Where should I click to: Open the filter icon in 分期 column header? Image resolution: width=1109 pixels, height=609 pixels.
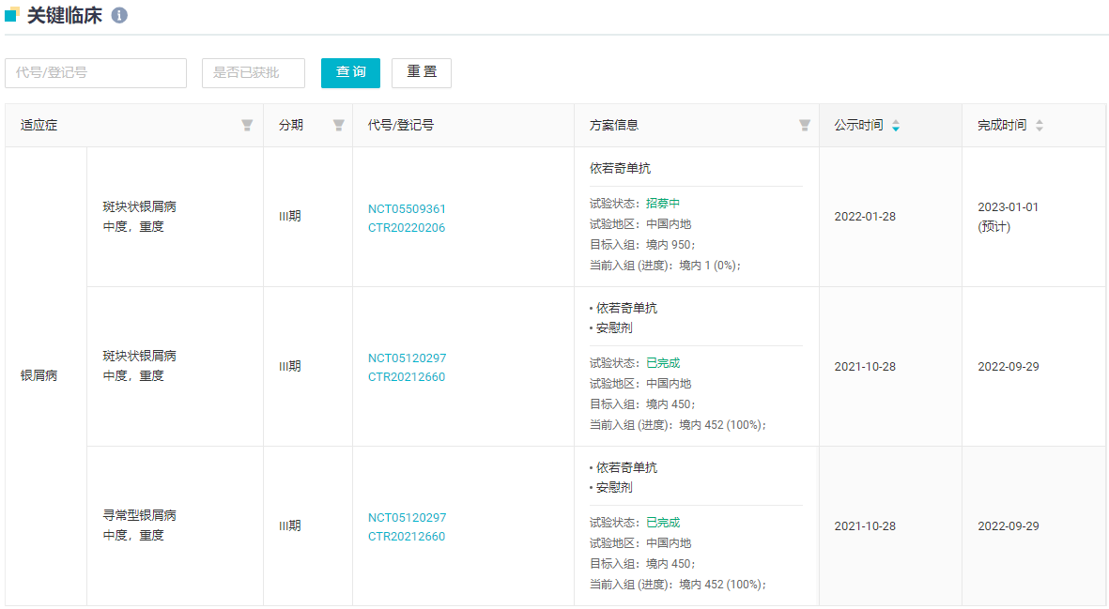tap(339, 126)
